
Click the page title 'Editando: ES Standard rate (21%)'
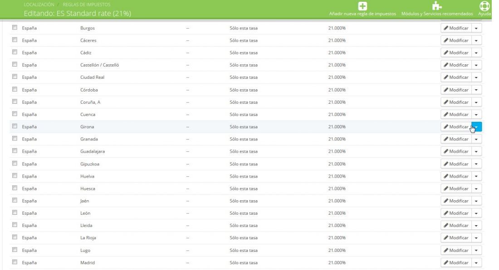77,13
